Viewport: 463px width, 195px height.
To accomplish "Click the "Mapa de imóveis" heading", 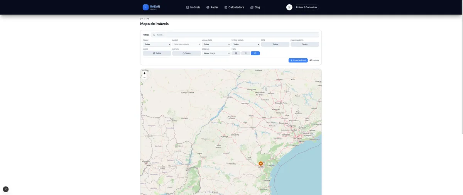I will coord(154,24).
